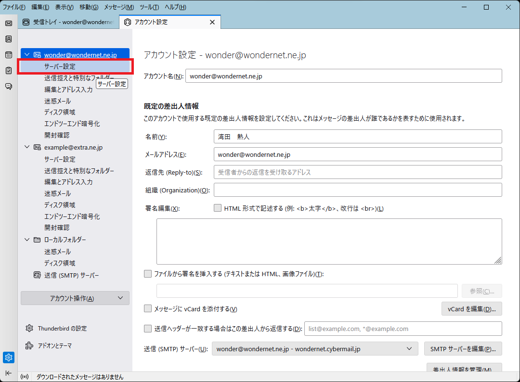Click the Thunderbird の設定 gear icon
520x382 pixels.
click(29, 328)
